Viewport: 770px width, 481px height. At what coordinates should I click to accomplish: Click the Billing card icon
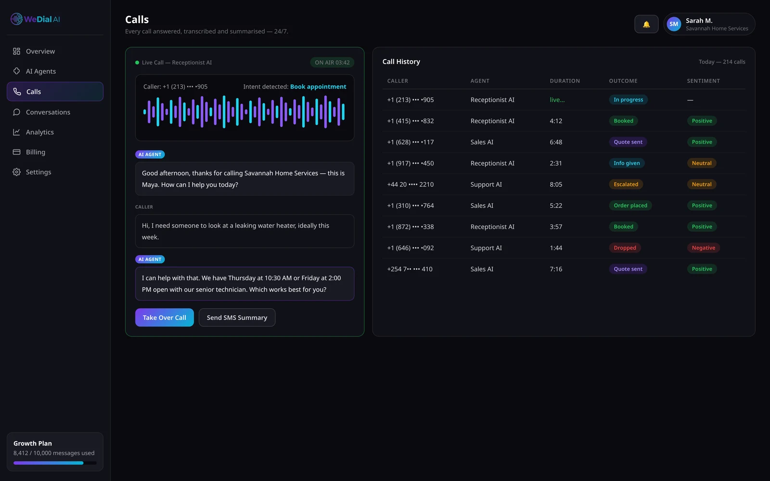16,152
